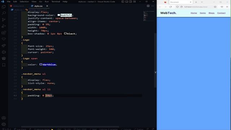Open the Search view in activity bar

(x=4, y=13)
